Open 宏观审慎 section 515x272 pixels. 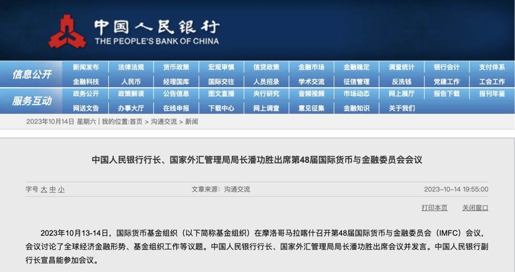tap(221, 67)
